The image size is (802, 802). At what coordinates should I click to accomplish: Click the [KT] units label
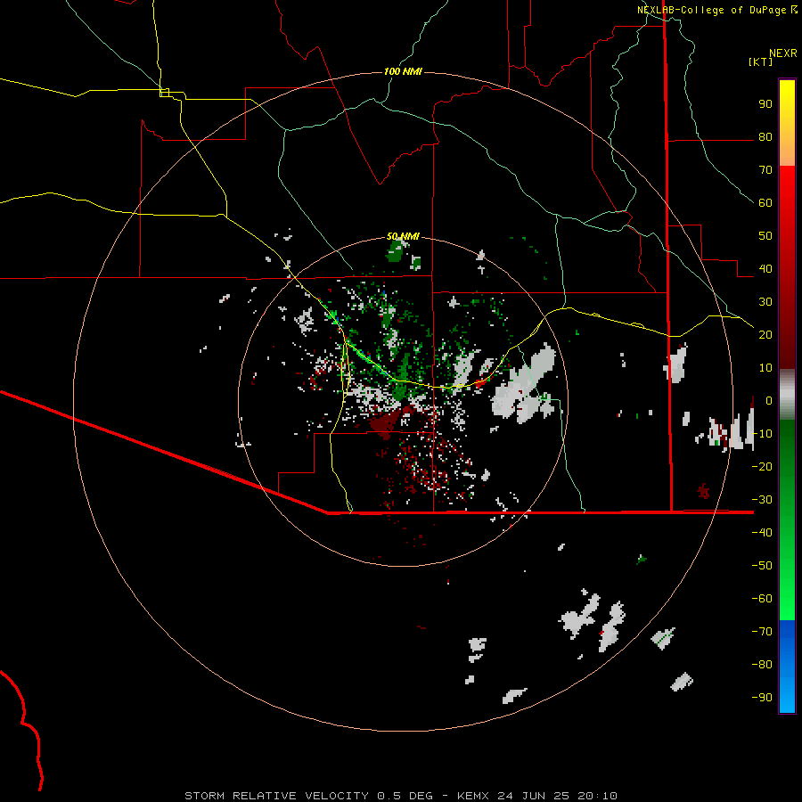coord(761,61)
